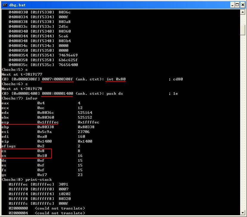Click the edi register value 0xa0
247x217 pixels.
pyautogui.click(x=42, y=137)
